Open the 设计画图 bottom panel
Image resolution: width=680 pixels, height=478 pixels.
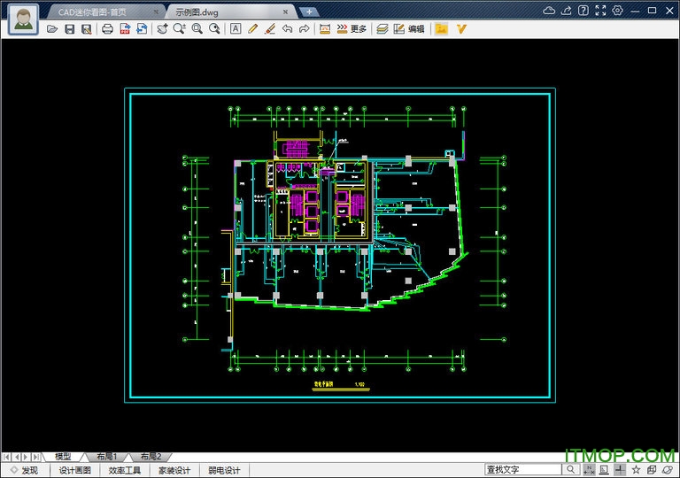click(75, 470)
